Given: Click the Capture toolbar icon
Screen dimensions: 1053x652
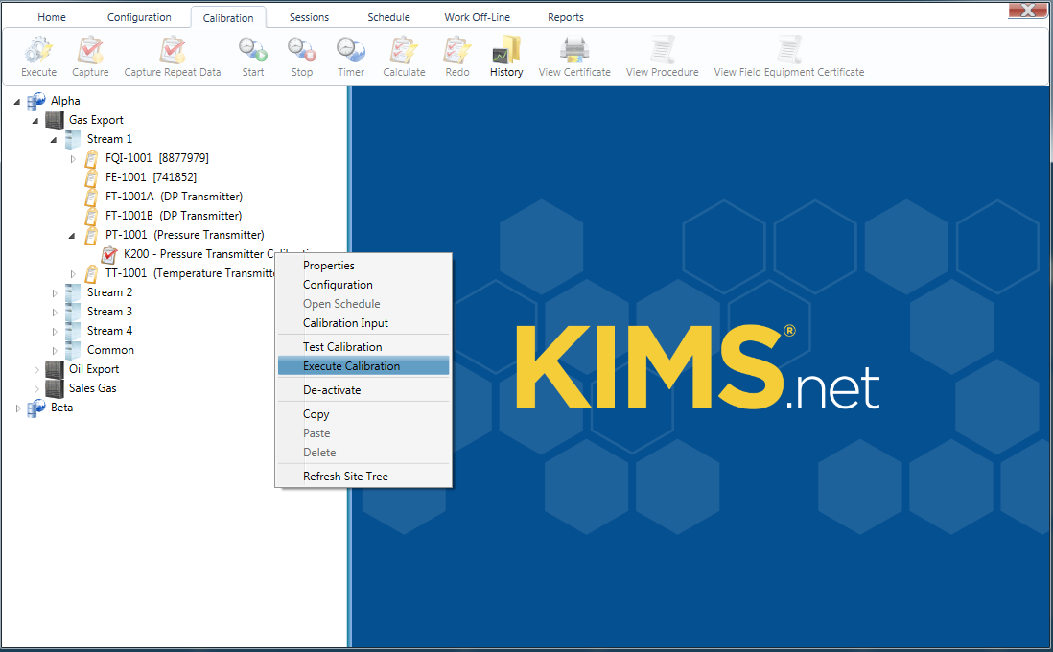Looking at the screenshot, I should click(x=90, y=51).
